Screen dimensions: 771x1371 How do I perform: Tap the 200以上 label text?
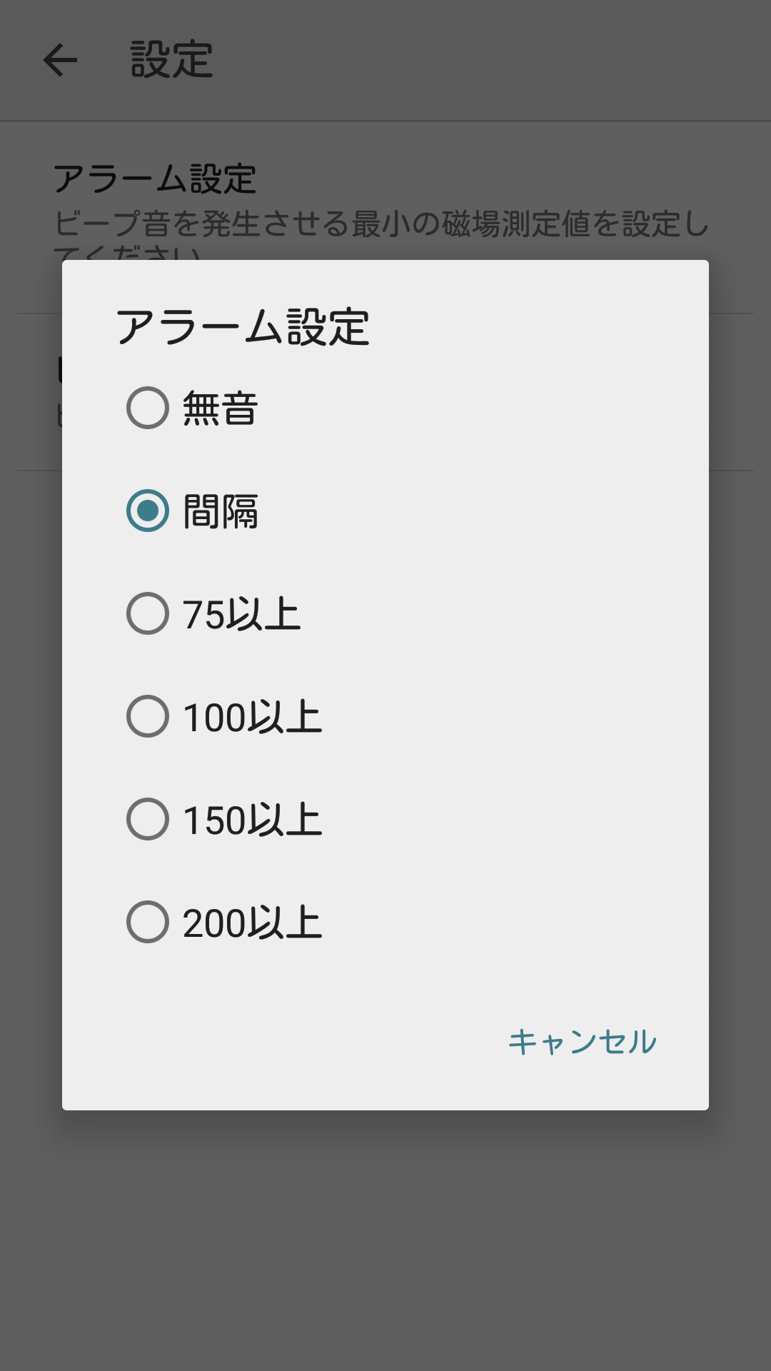[252, 923]
